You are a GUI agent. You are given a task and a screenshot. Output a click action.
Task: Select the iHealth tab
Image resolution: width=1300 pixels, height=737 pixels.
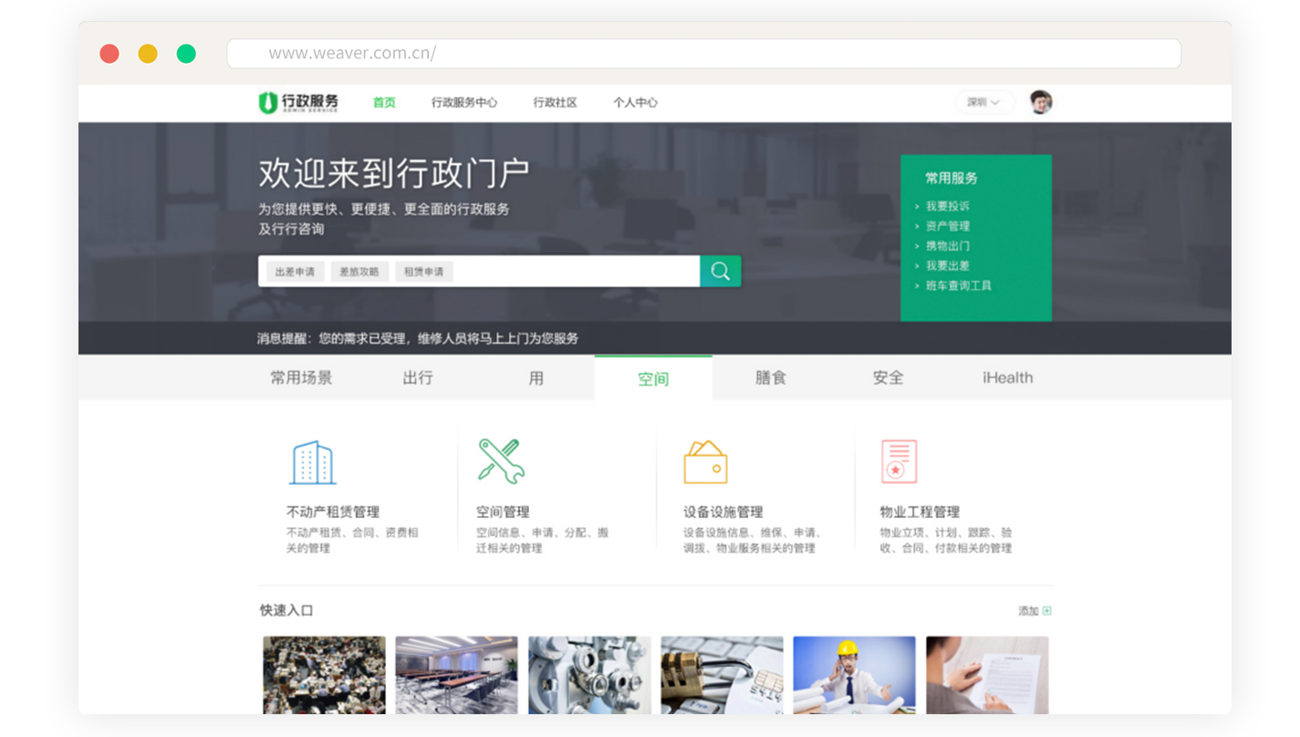1007,378
